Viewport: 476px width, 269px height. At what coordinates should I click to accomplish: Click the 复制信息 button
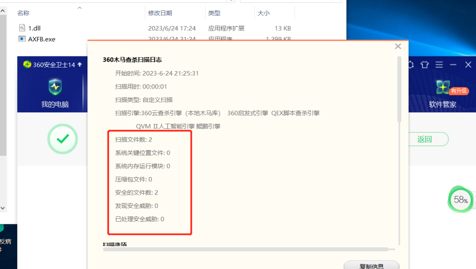tap(371, 266)
